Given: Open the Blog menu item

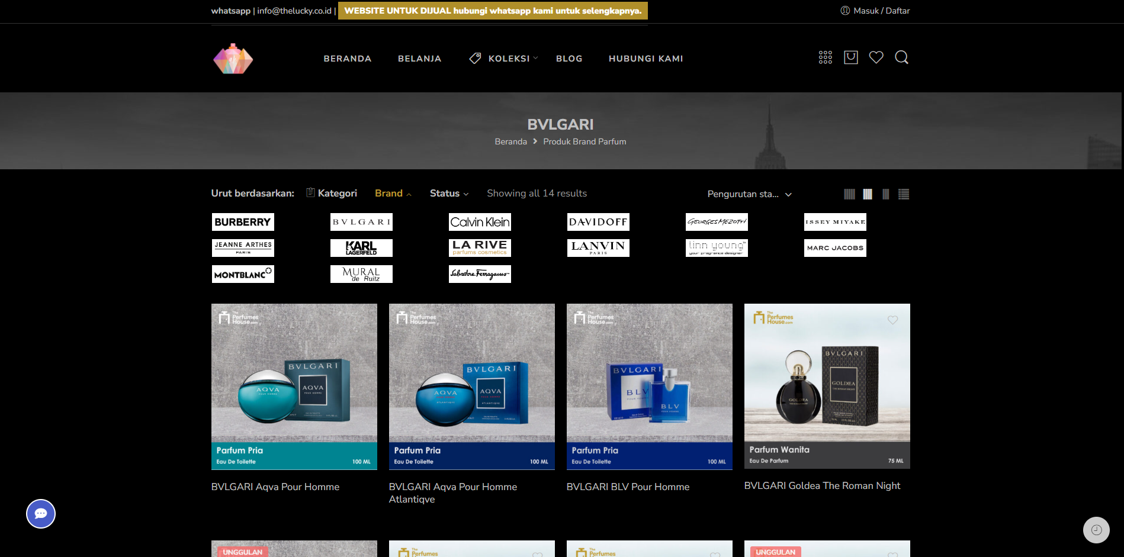Looking at the screenshot, I should tap(569, 59).
